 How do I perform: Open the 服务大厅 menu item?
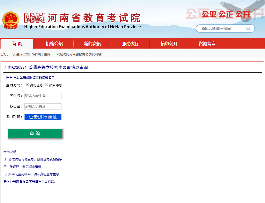pos(131,44)
